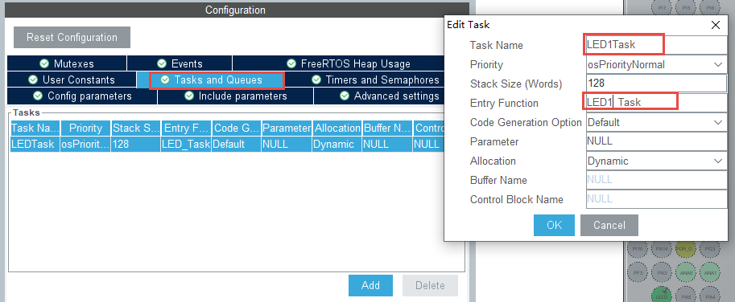Select the yellow POR_O pin

[x=686, y=249]
